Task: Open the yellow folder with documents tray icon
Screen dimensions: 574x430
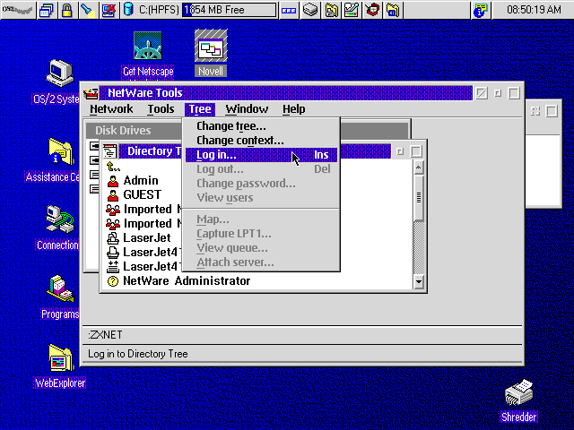Action: (331, 10)
